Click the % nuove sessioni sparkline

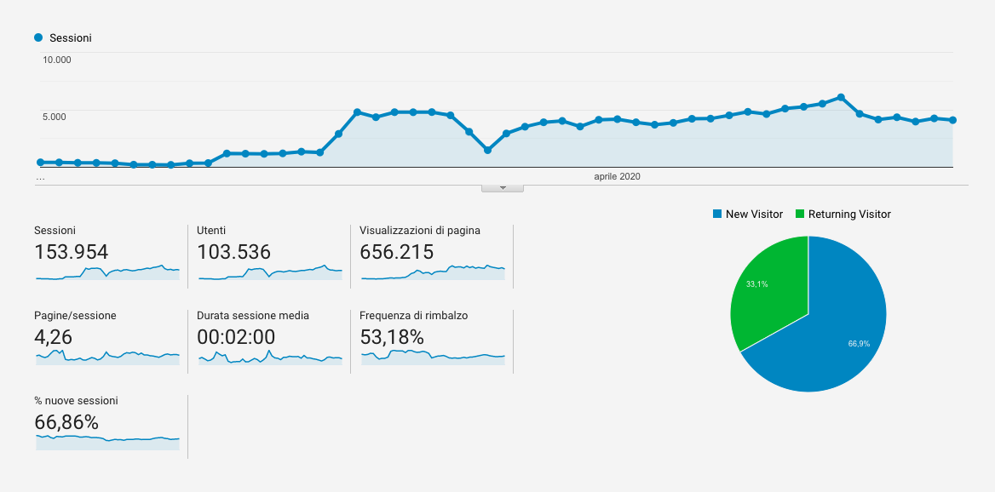(x=107, y=441)
